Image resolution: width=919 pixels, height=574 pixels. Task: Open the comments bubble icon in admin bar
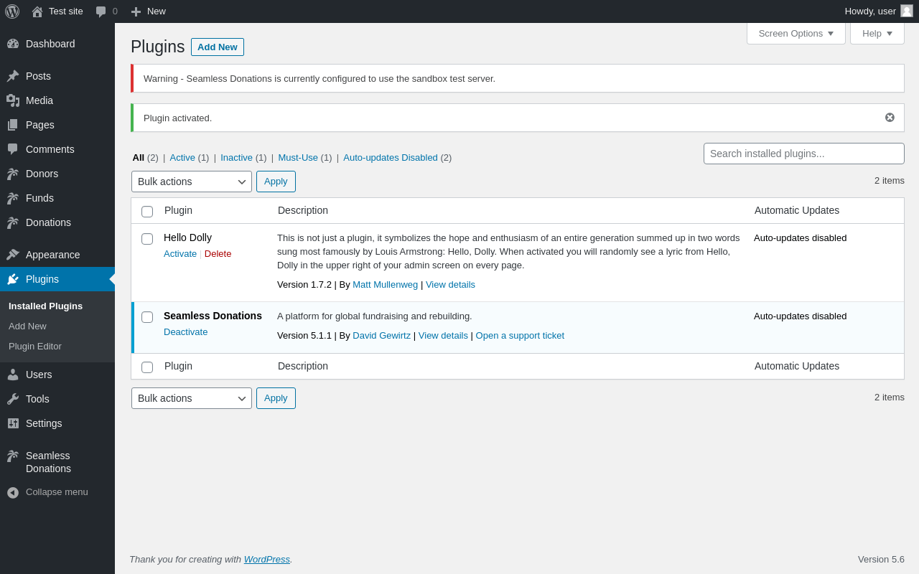pos(101,11)
